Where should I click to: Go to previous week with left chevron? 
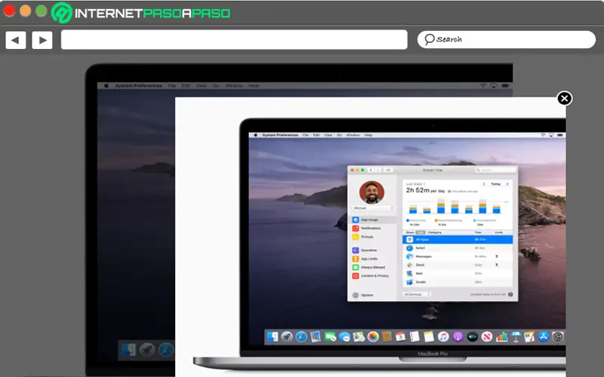point(484,184)
